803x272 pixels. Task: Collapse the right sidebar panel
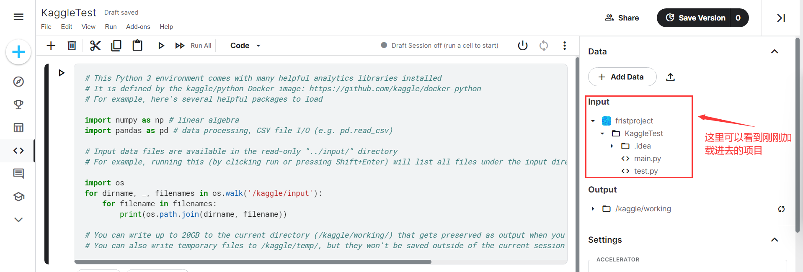781,18
